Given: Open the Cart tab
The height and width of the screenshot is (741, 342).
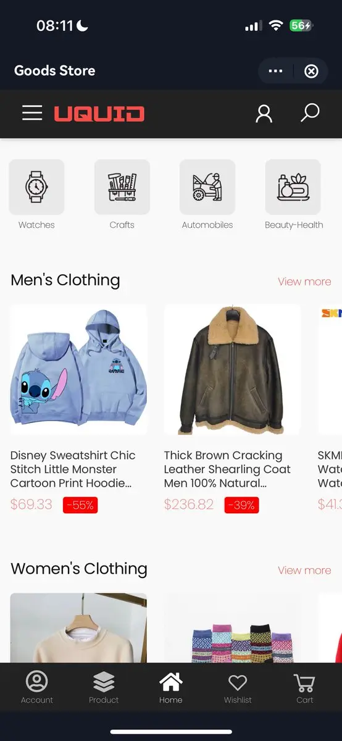Looking at the screenshot, I should [x=305, y=687].
